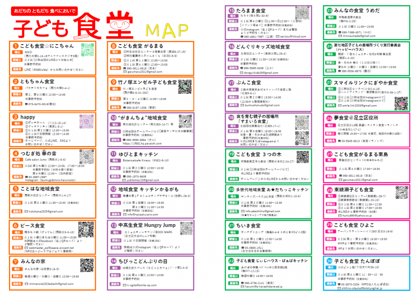
Task: Click the peraichi.com URL in がきんちょ card
Action: click(x=142, y=143)
